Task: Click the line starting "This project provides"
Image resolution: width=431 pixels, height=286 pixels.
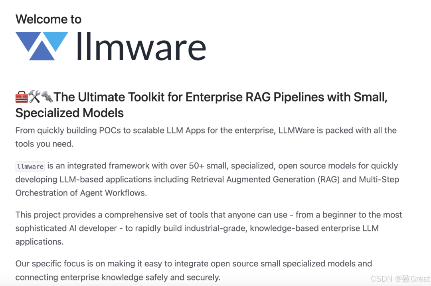Action: click(x=209, y=215)
